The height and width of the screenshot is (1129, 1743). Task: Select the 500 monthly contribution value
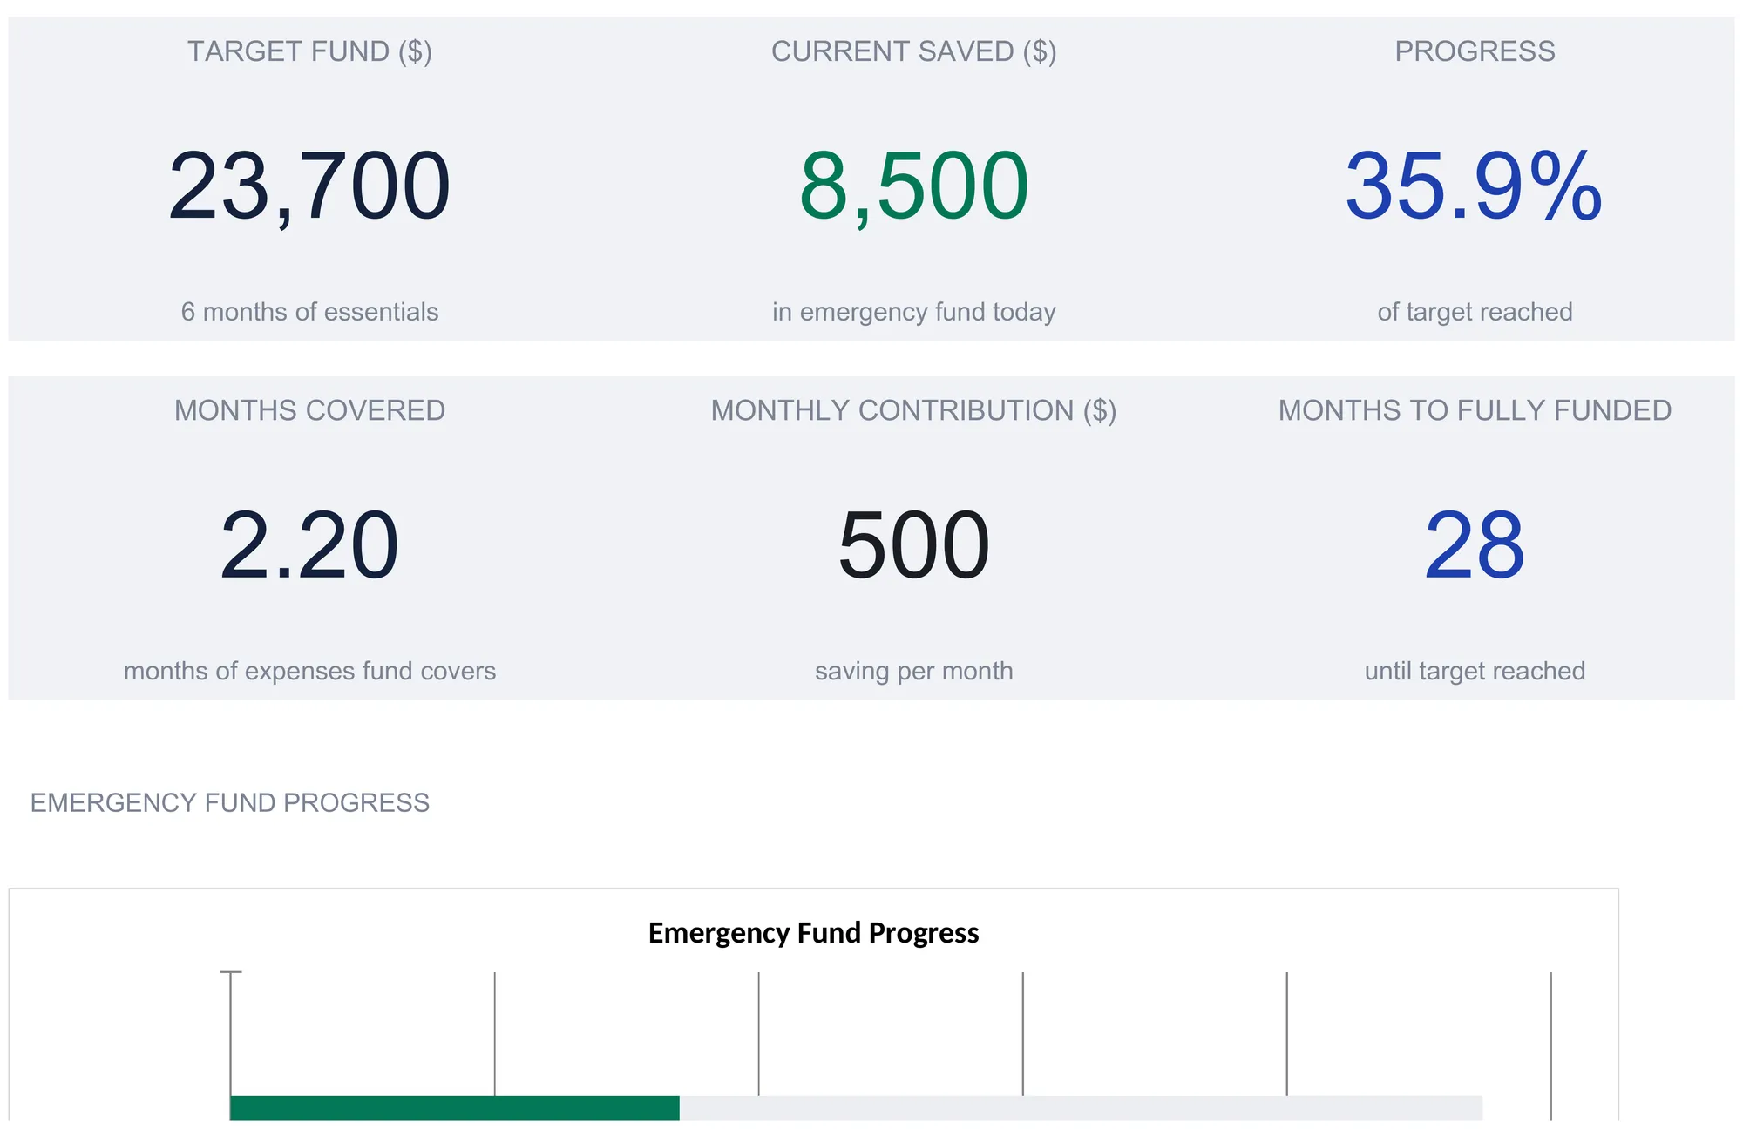click(913, 545)
